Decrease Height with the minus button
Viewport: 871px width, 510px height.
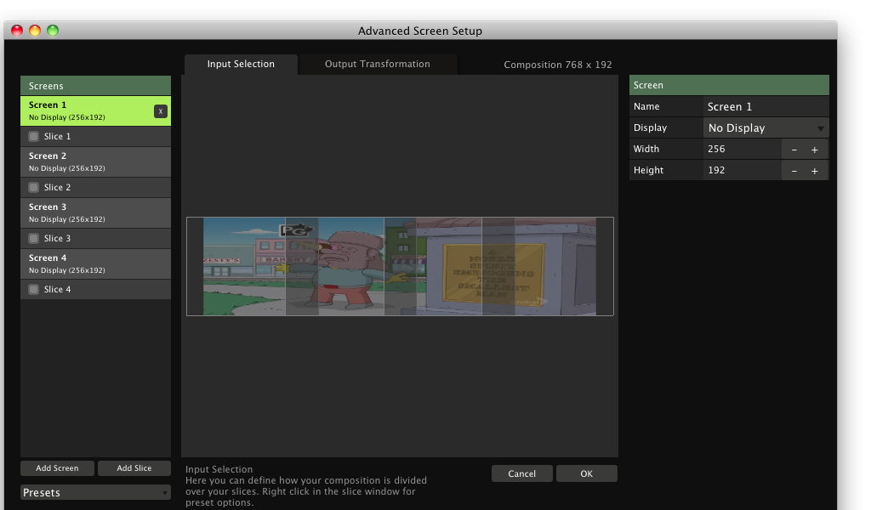pos(794,171)
